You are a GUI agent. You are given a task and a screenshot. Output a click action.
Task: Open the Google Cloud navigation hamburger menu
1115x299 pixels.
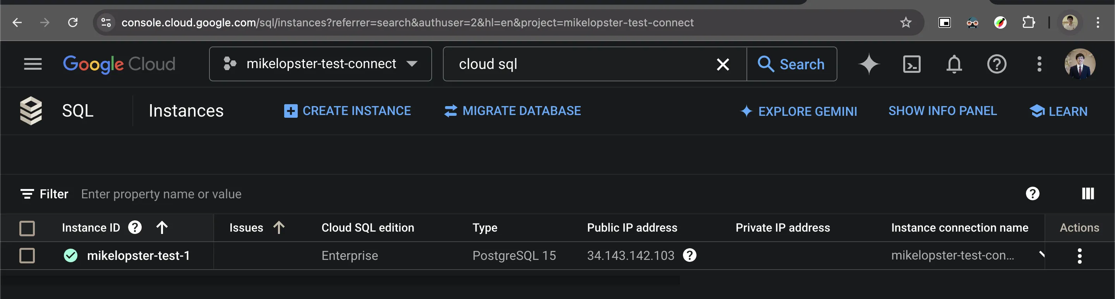point(33,64)
